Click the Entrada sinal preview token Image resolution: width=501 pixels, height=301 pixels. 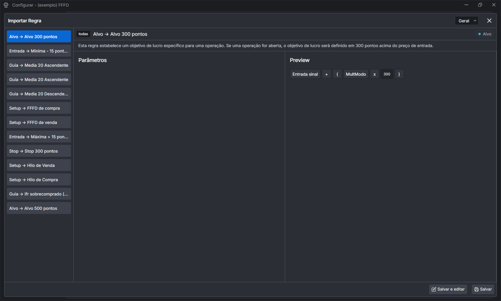(x=305, y=74)
